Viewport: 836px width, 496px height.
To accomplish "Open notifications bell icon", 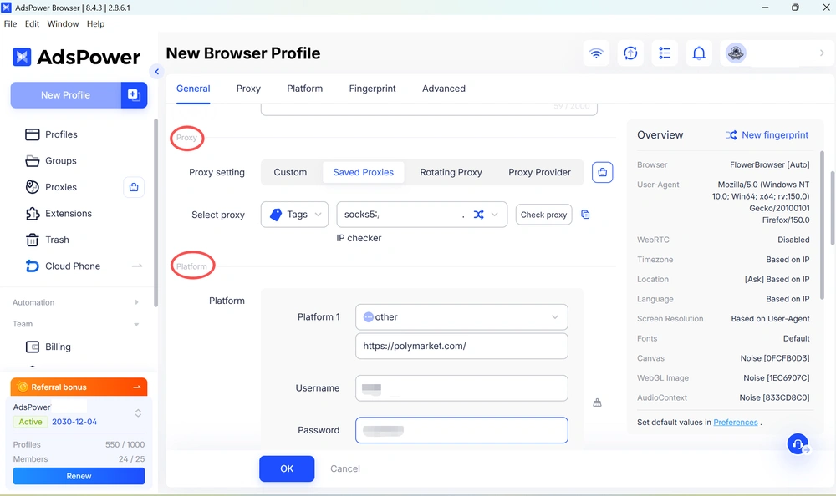I will click(698, 53).
